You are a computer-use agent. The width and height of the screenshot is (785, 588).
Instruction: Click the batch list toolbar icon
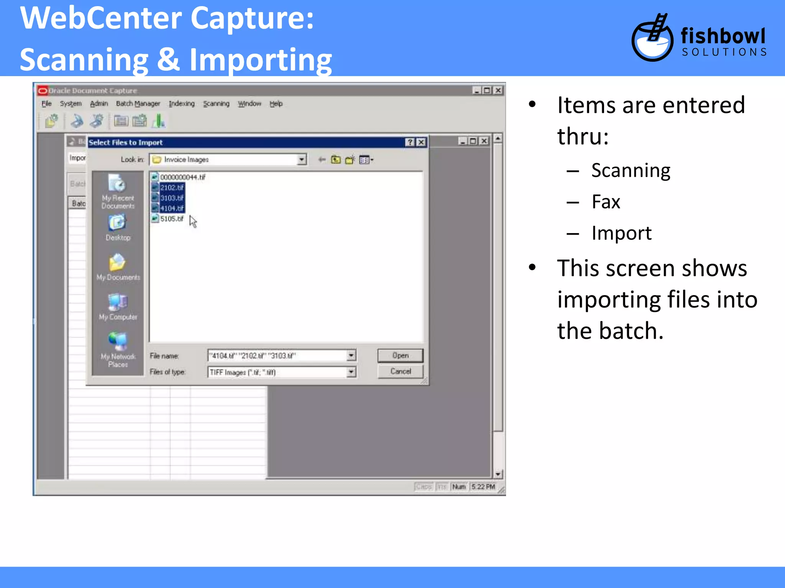coord(121,121)
